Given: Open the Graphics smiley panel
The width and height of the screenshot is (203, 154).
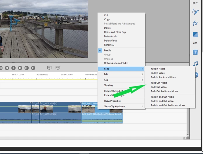Looking at the screenshot, I should [197, 75].
